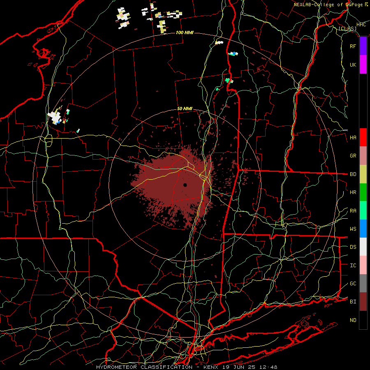Click the ND black legend swatch
This screenshot has width=370, height=370.
tap(363, 320)
